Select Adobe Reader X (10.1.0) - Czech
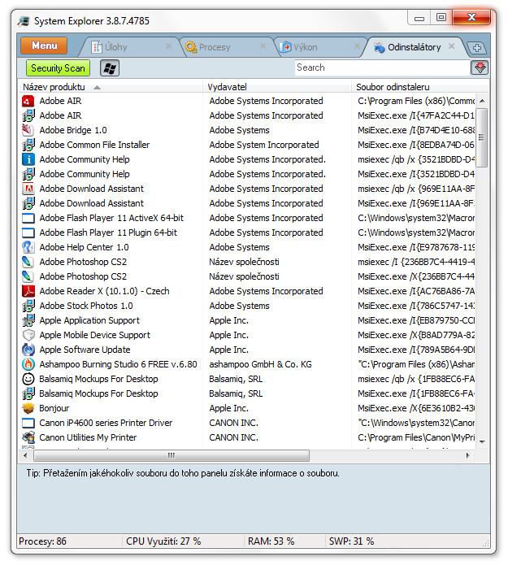 coord(104,291)
